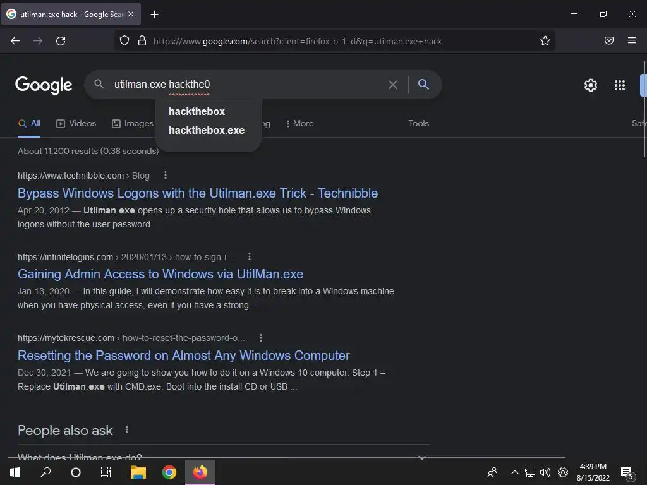Open options for the mytekrescue.com result

point(261,338)
